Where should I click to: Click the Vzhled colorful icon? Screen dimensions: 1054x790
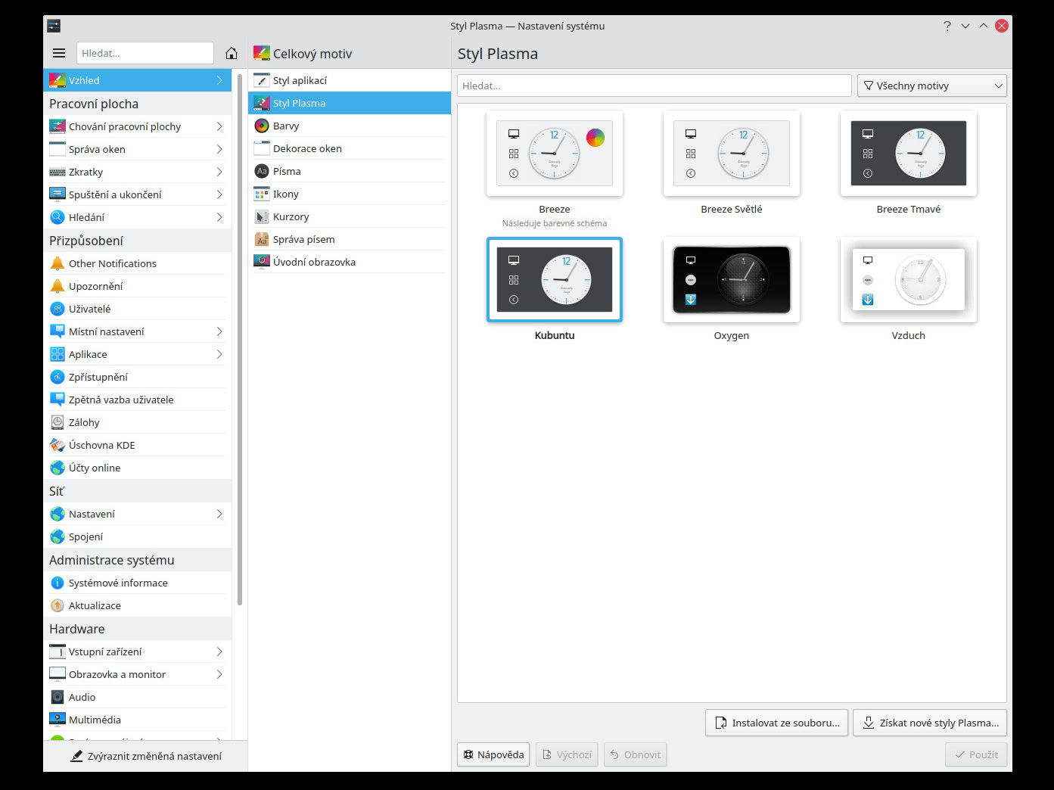pyautogui.click(x=58, y=80)
